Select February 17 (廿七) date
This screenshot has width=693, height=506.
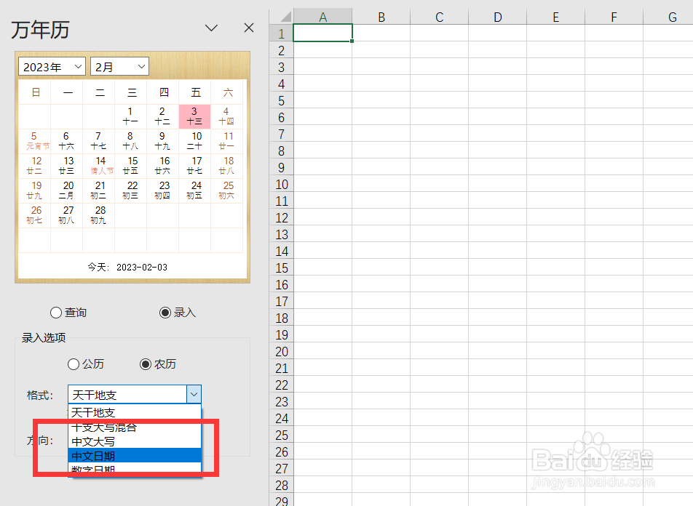[194, 166]
